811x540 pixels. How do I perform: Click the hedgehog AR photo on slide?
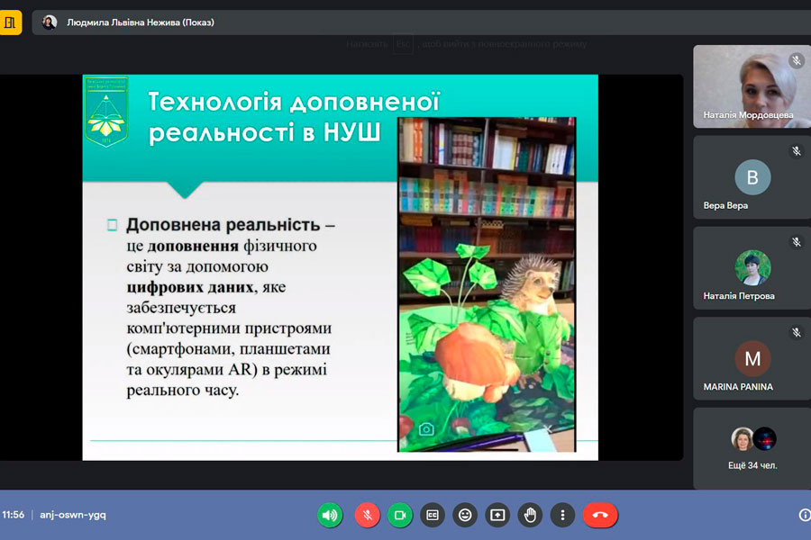(x=487, y=284)
